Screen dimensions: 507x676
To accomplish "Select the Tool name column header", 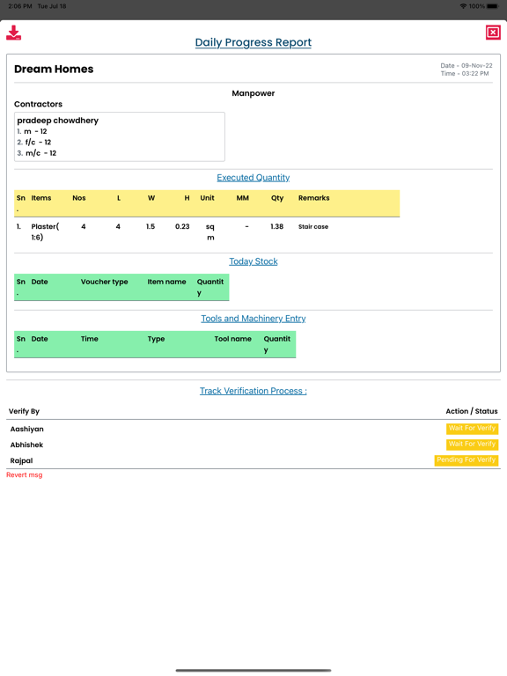I will tap(232, 339).
